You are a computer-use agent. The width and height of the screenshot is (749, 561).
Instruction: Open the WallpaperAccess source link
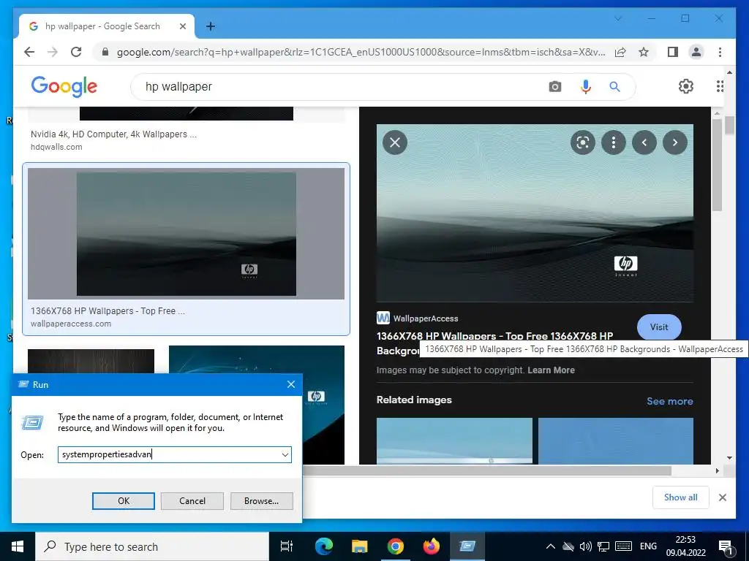click(x=418, y=318)
